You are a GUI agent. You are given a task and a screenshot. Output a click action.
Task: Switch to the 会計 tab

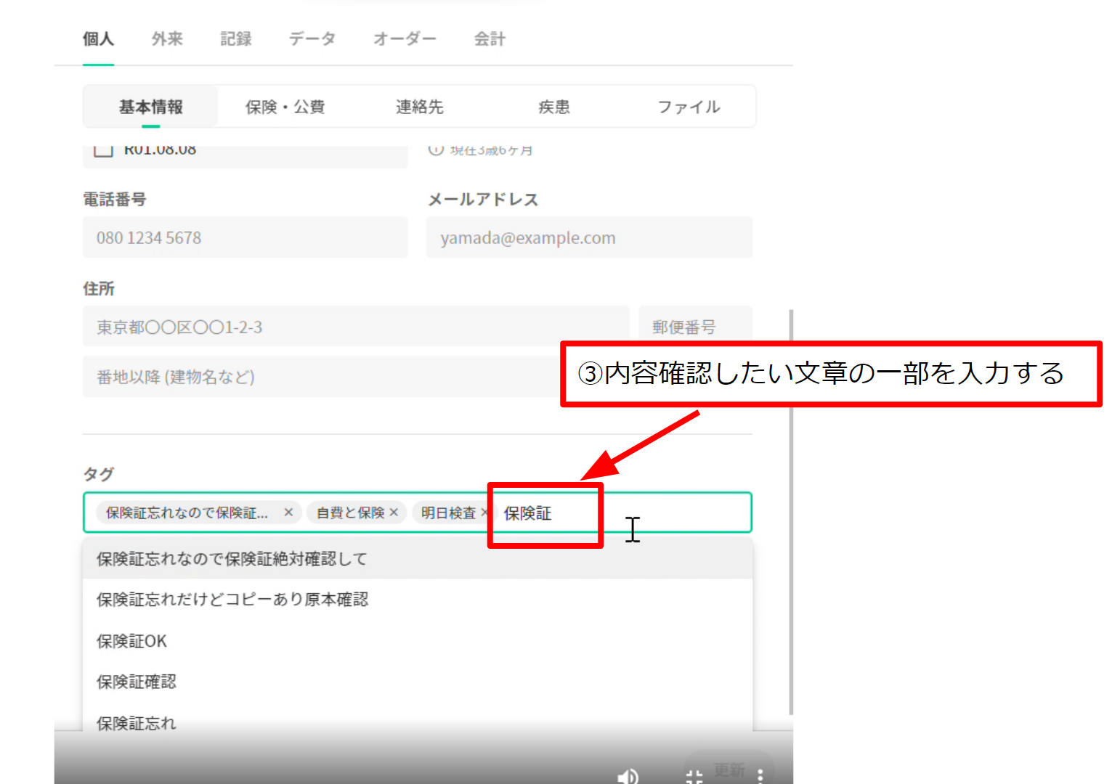490,39
